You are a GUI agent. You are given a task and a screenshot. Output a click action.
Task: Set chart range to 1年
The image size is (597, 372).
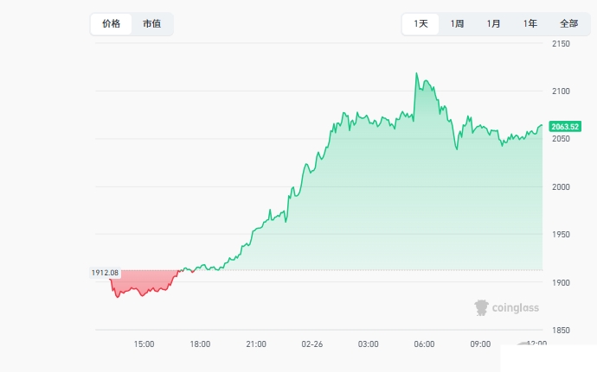coord(530,24)
